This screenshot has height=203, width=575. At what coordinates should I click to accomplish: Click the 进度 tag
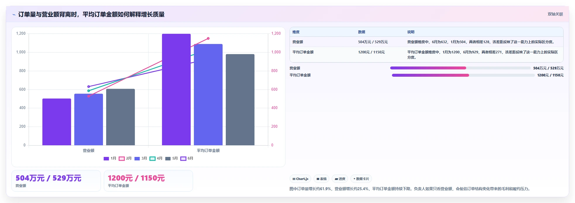(340, 179)
